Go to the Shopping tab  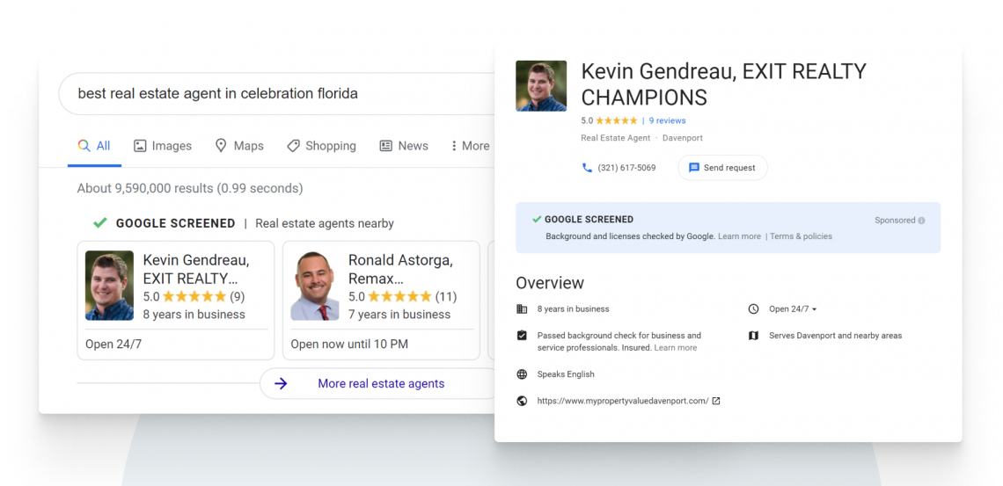(321, 146)
